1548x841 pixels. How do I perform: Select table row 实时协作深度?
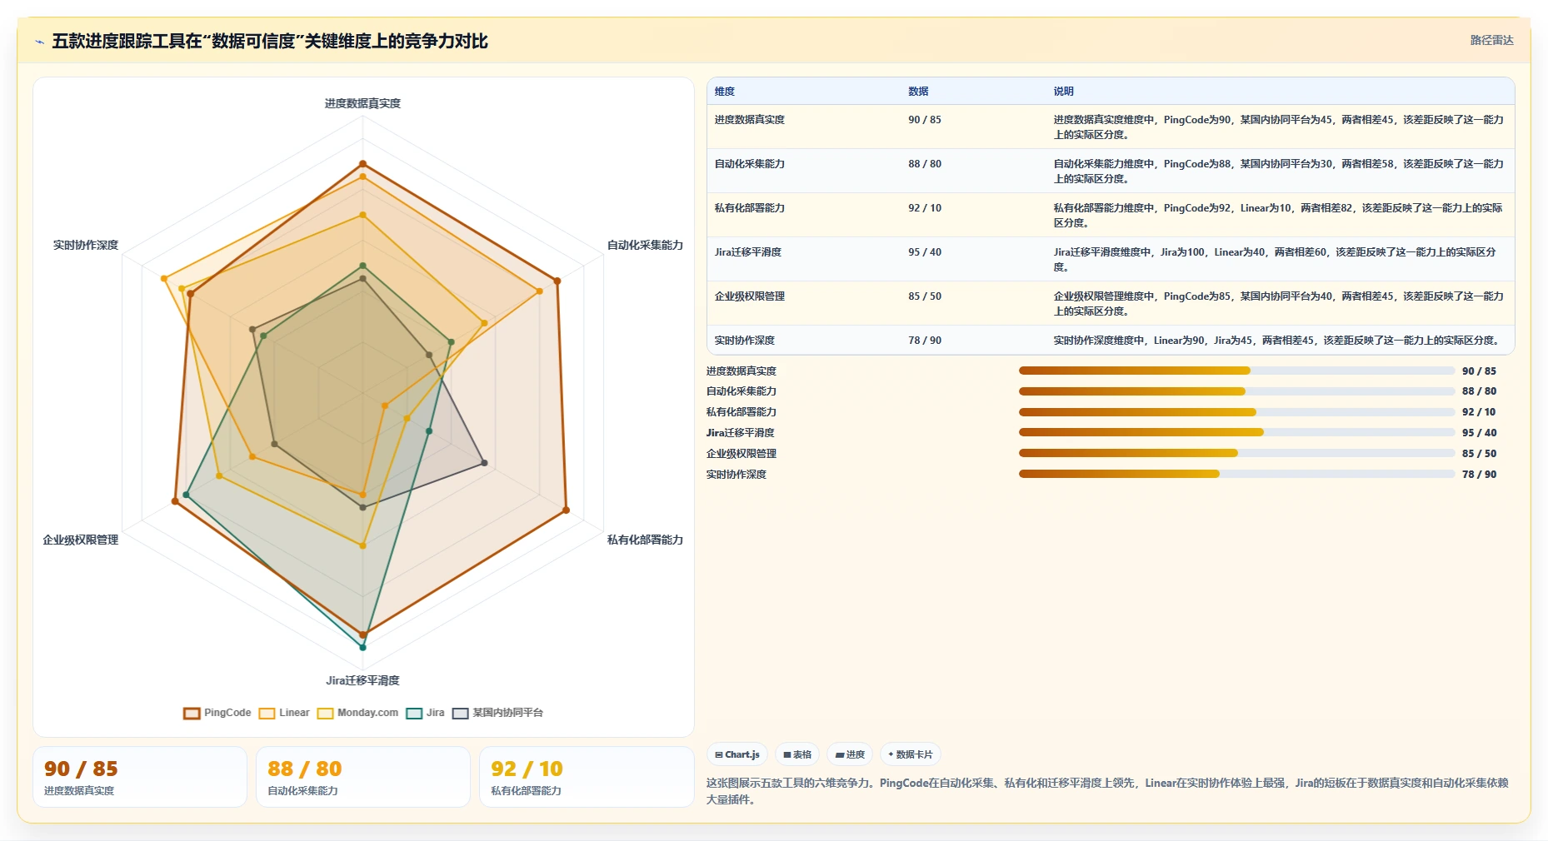(1111, 340)
